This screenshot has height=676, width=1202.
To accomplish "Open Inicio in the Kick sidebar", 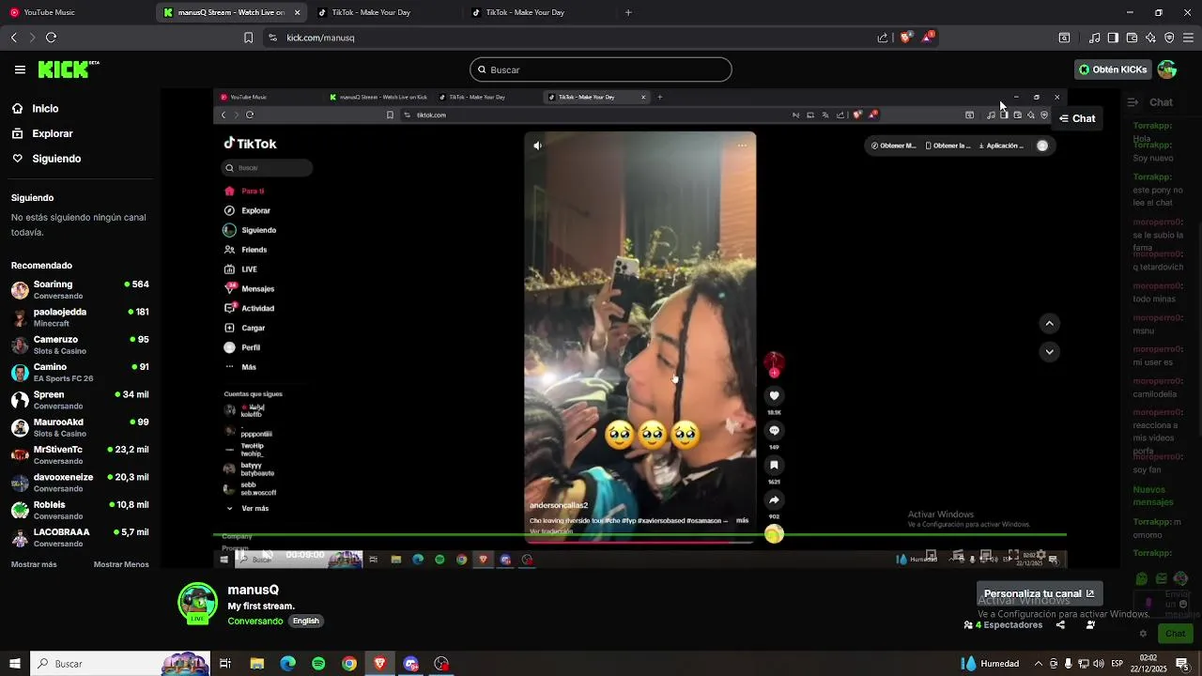I will pyautogui.click(x=45, y=109).
